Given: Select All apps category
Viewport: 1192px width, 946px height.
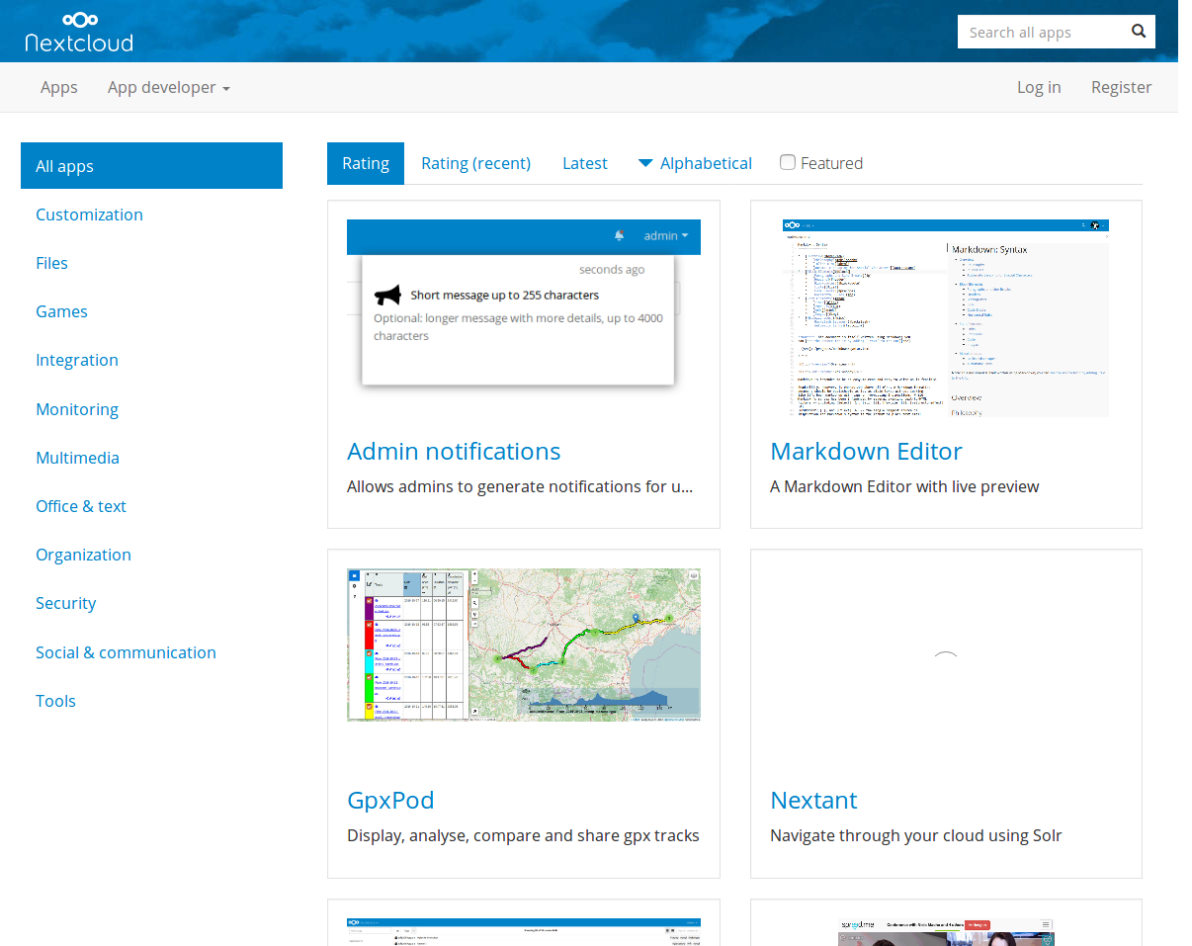Looking at the screenshot, I should coord(151,166).
